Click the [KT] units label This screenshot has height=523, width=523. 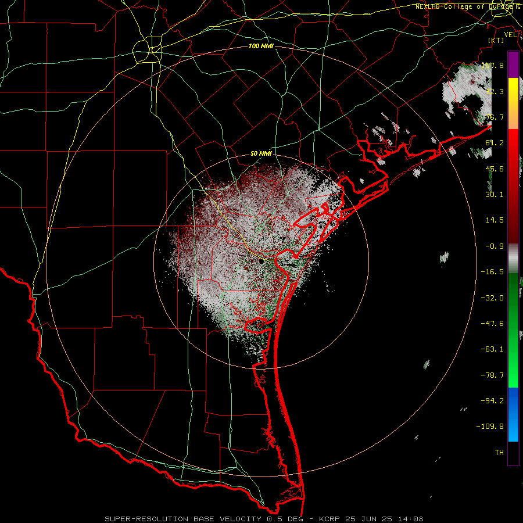[496, 40]
